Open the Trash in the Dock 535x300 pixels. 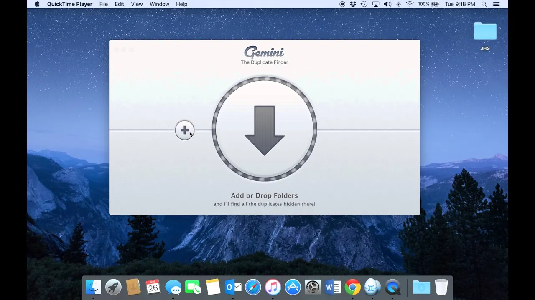coord(441,287)
